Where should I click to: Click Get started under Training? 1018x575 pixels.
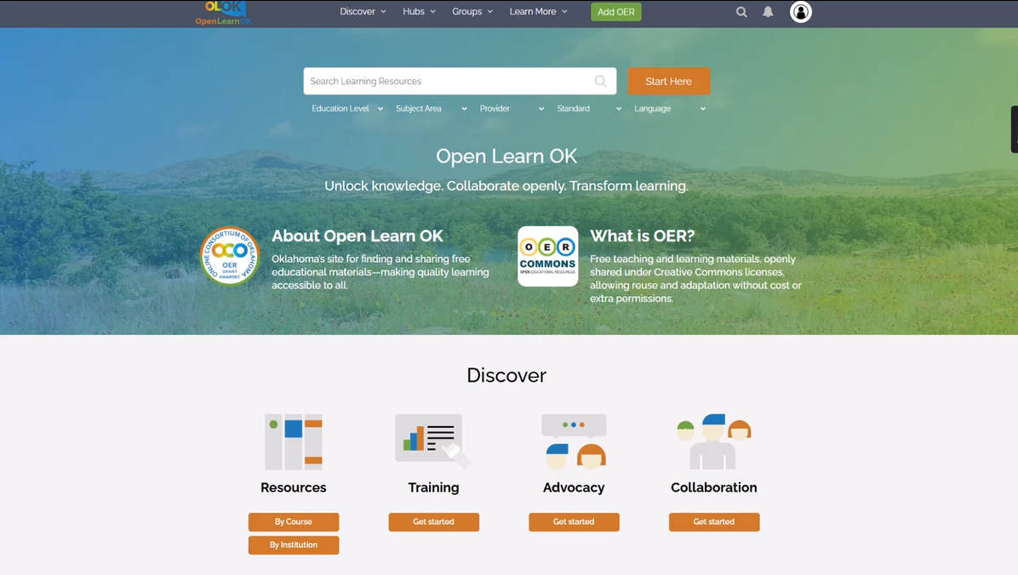click(434, 521)
